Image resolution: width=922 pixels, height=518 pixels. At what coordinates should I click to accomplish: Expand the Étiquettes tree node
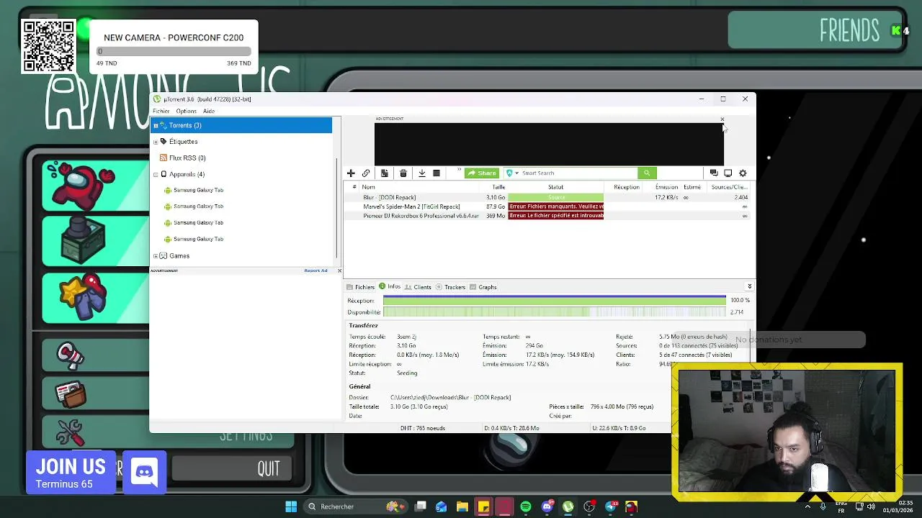click(156, 142)
